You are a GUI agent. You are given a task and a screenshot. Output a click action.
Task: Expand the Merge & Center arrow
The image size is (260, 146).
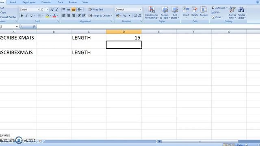(111, 15)
